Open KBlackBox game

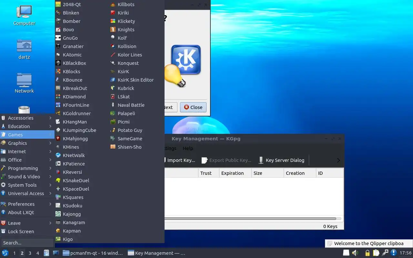pyautogui.click(x=82, y=63)
